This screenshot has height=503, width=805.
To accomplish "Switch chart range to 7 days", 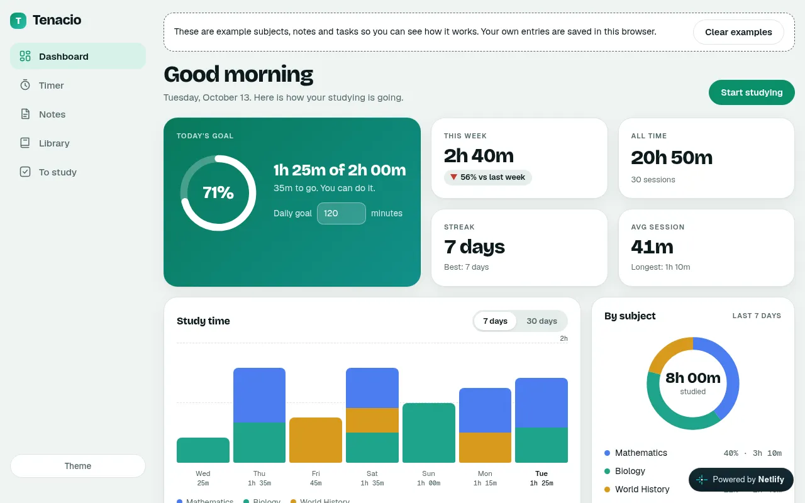I will tap(495, 321).
